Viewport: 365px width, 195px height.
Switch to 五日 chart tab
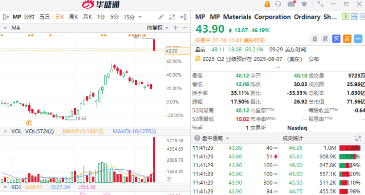tap(44, 17)
